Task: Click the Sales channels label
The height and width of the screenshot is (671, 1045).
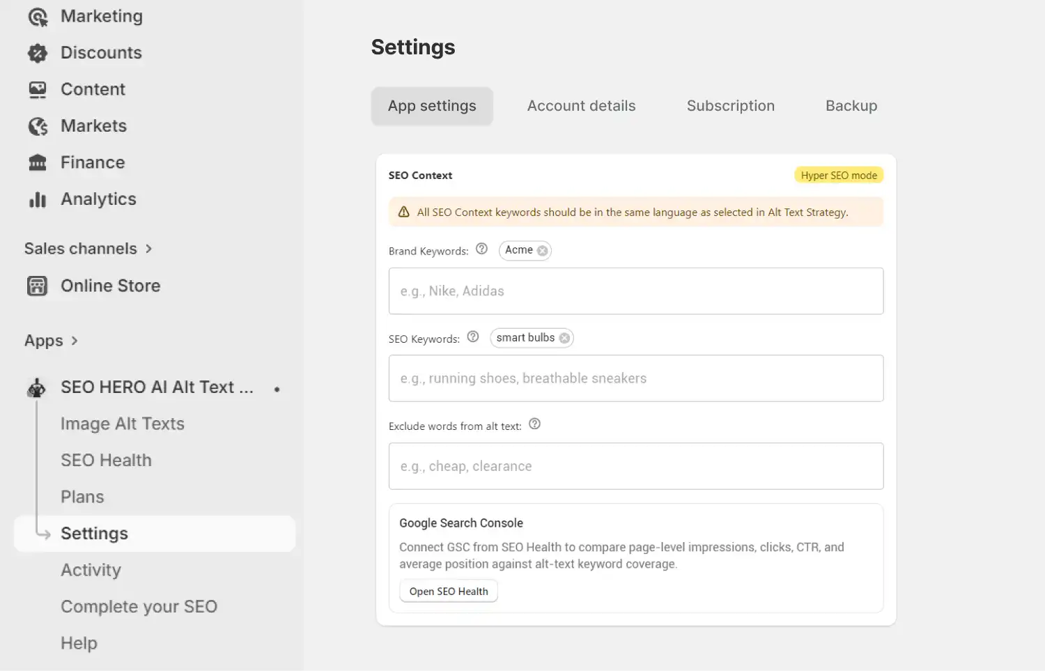Action: [81, 249]
